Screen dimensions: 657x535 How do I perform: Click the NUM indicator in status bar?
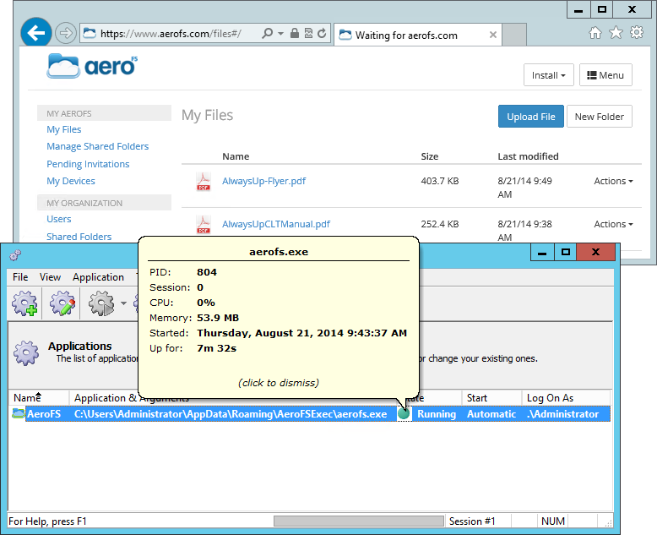[x=552, y=521]
